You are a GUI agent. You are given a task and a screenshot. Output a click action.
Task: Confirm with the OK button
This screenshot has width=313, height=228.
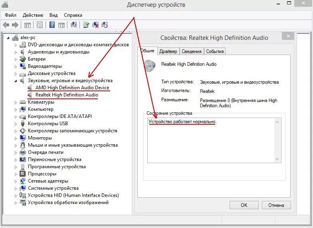tap(244, 205)
